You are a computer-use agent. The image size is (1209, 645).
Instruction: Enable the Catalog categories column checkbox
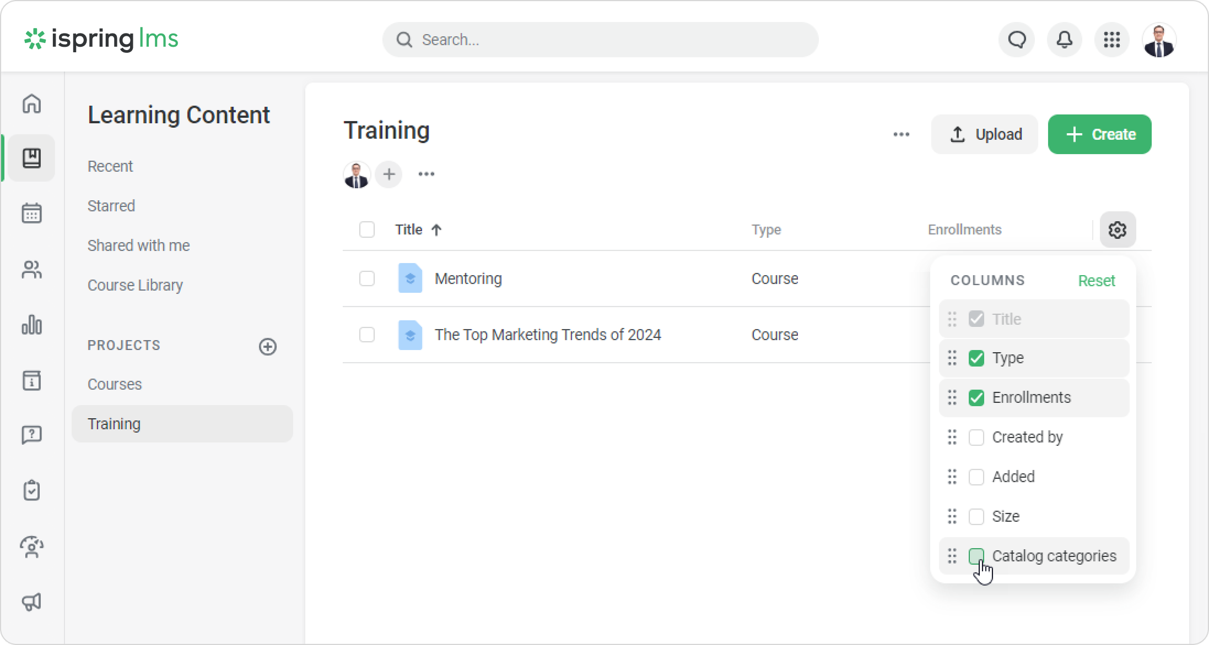[976, 556]
